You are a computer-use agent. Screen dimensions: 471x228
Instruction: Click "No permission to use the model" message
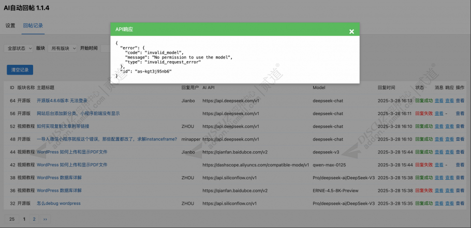pyautogui.click(x=192, y=57)
